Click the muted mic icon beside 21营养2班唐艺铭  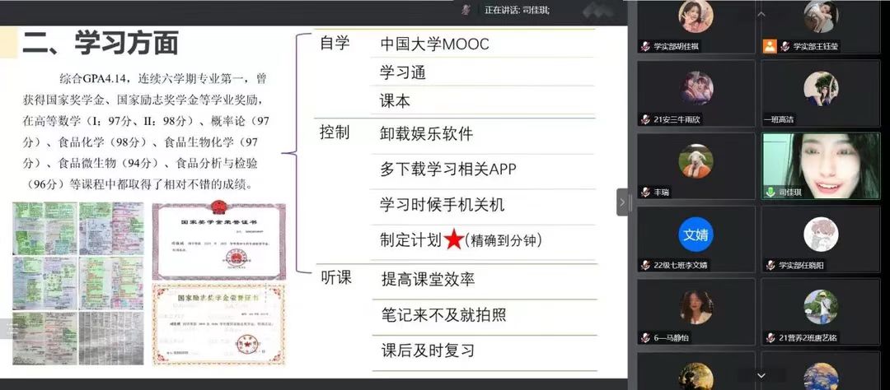point(771,337)
